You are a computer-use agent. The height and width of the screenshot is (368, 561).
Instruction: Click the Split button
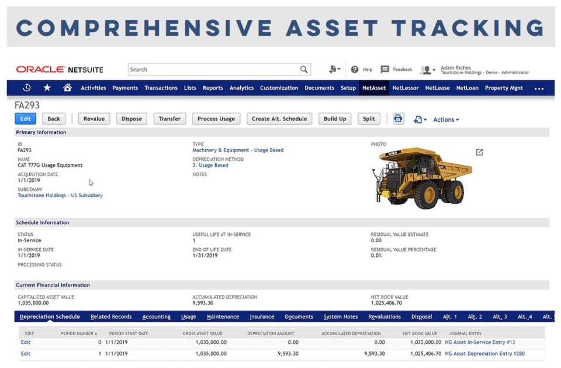tap(369, 119)
